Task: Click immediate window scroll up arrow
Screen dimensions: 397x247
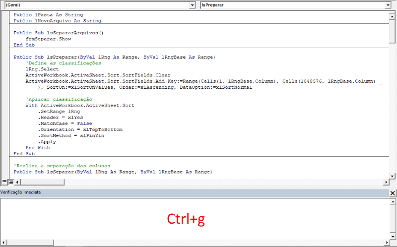Action: [x=393, y=202]
